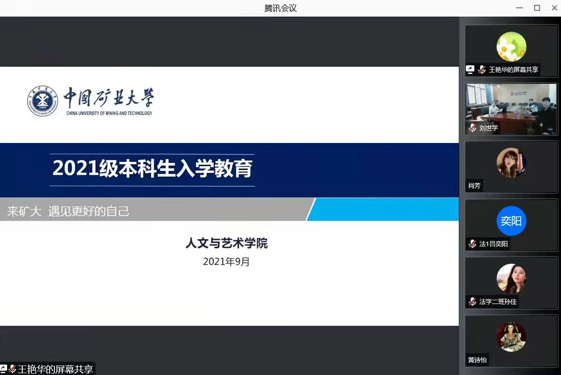
Task: Click 法学二班孙佳's portrait avatar
Action: pos(511,278)
